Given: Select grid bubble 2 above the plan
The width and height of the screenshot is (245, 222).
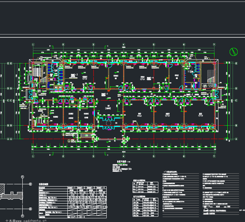Looking at the screenshot, I should coord(63,45).
